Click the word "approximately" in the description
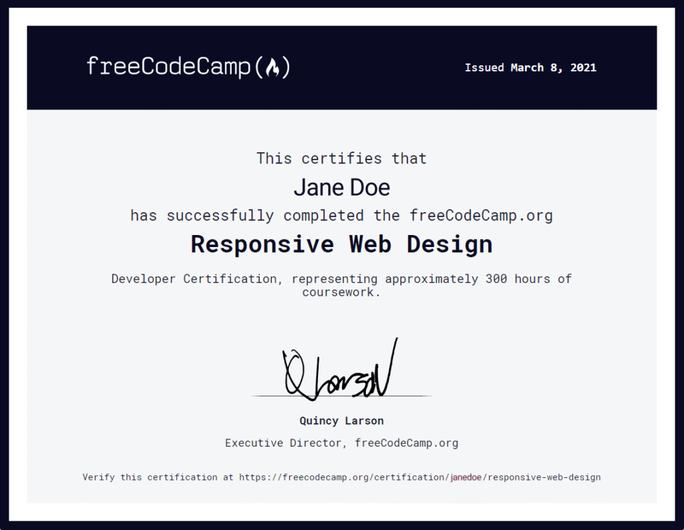684x530 pixels. click(431, 278)
